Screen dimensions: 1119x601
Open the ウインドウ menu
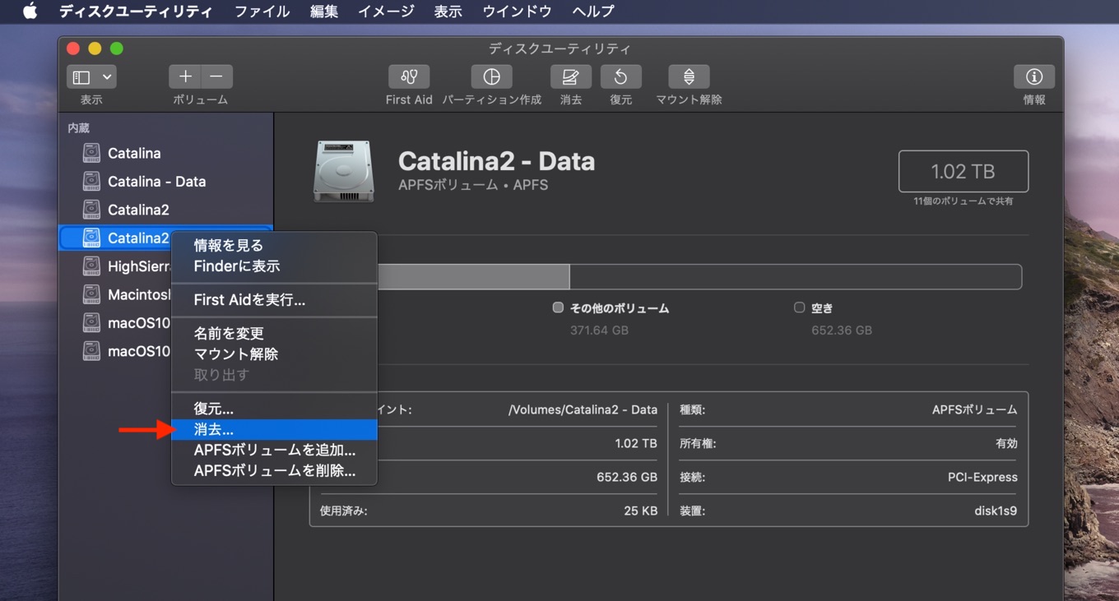click(517, 12)
